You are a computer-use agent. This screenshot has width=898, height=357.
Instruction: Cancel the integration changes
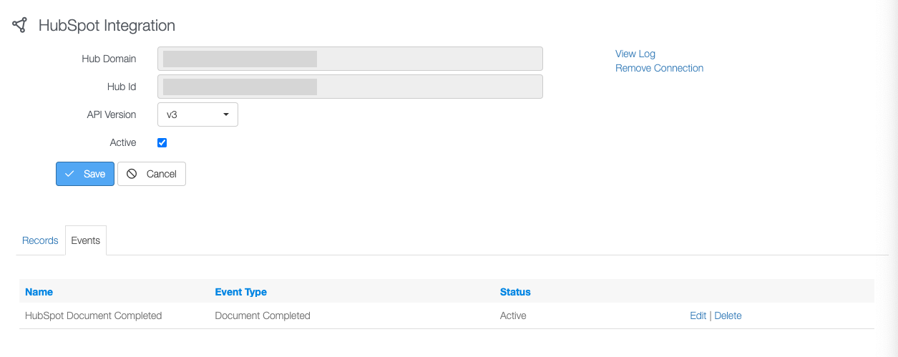(152, 174)
